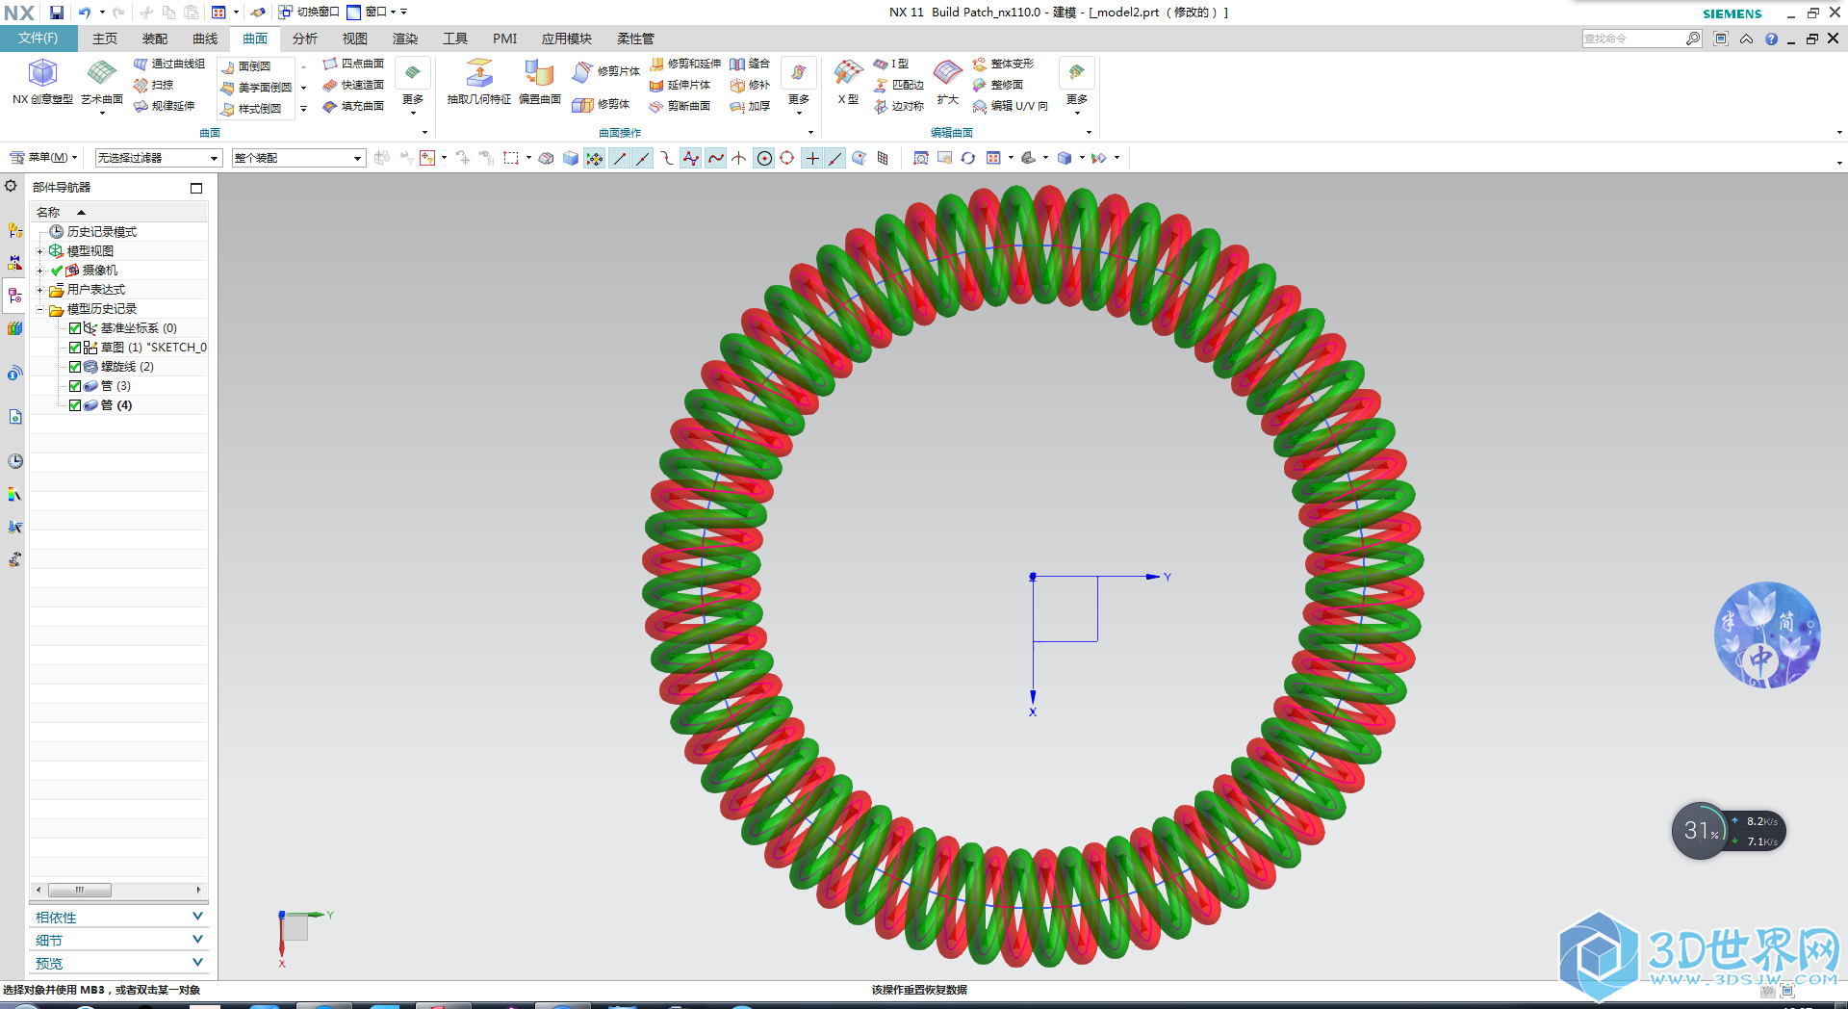Select the 加厚 thicken tool
This screenshot has width=1848, height=1009.
coord(750,106)
